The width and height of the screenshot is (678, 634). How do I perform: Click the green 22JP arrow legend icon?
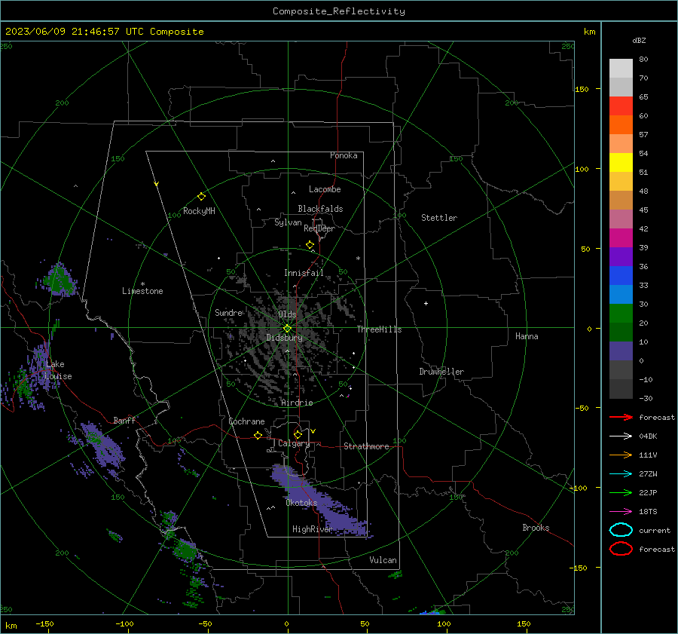pyautogui.click(x=621, y=492)
